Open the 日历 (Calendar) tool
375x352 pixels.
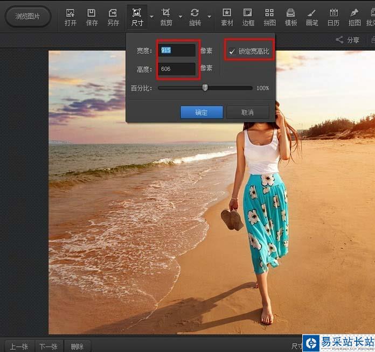[334, 17]
